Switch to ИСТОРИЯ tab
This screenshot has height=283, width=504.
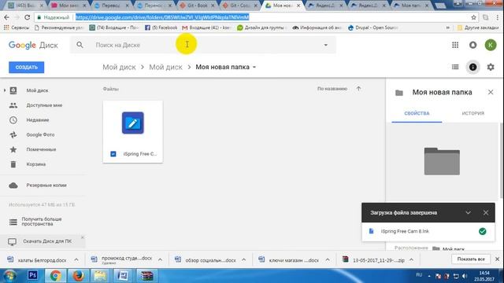point(472,113)
